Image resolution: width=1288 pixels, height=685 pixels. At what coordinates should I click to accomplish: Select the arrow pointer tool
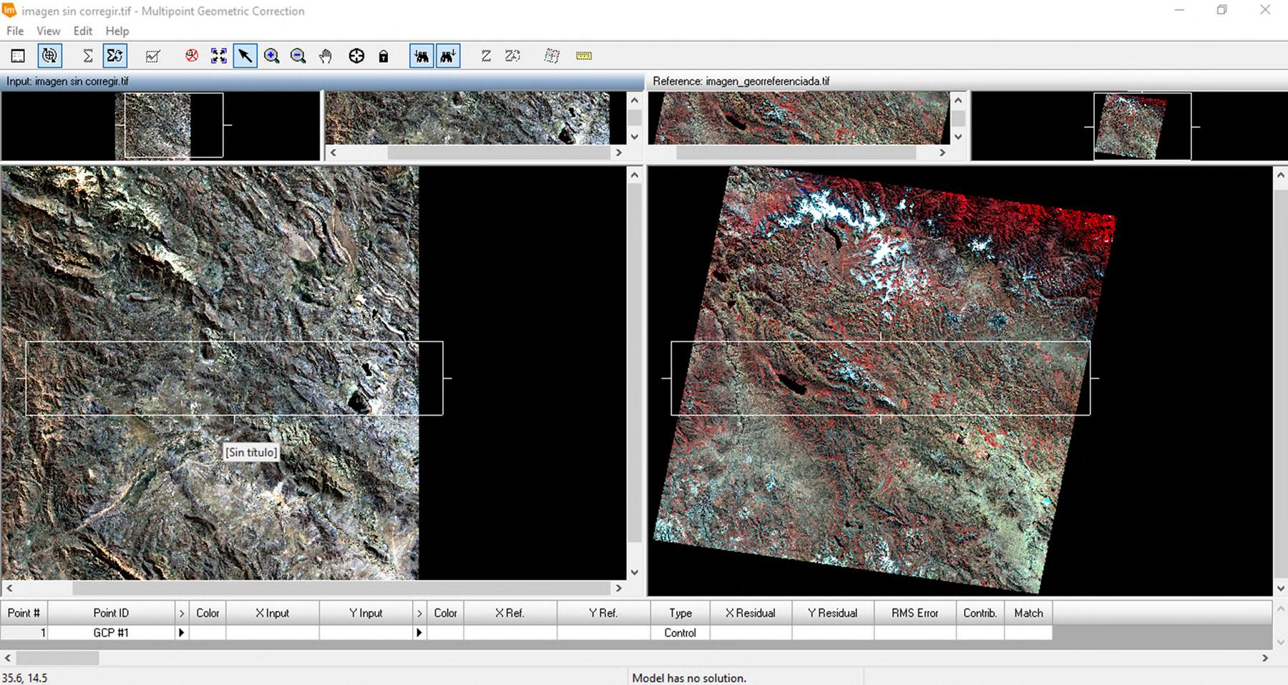[245, 56]
